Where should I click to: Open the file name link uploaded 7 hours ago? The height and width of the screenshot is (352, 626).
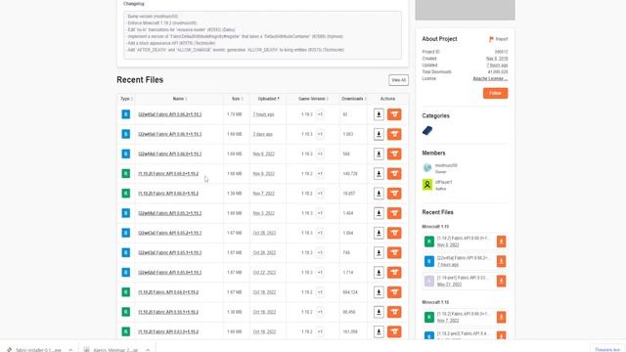[x=169, y=114]
